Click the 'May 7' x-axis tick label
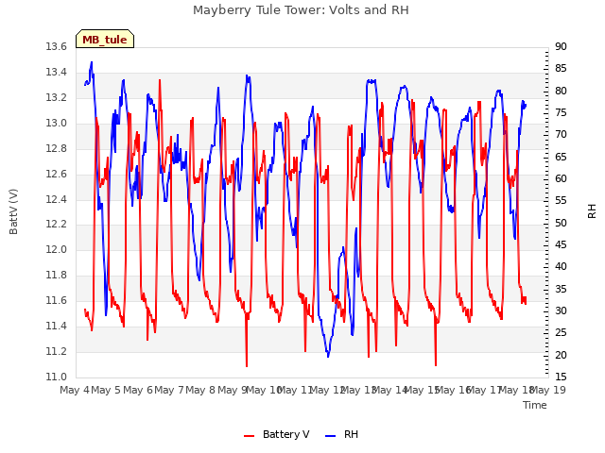Screen dimensions: 605x453 (169, 390)
